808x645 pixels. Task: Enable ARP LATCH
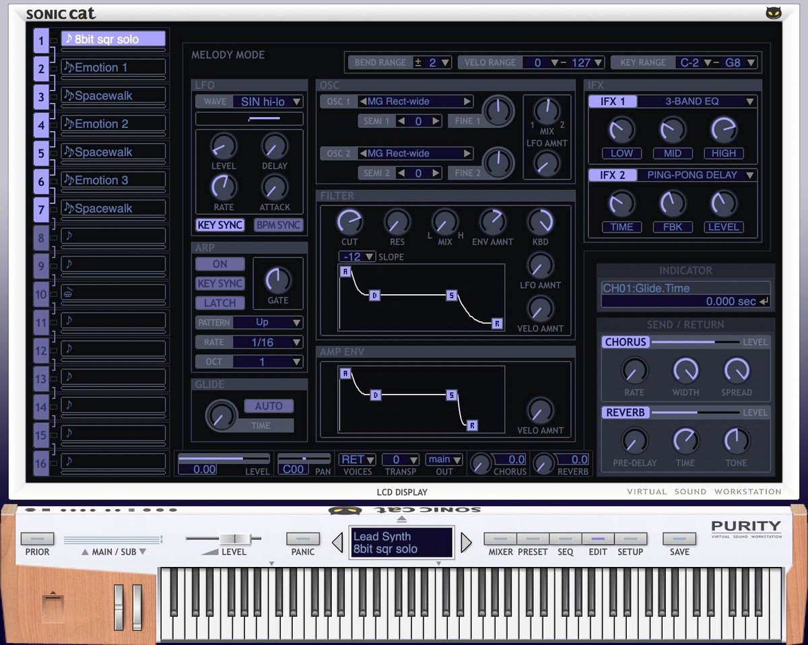pos(220,303)
